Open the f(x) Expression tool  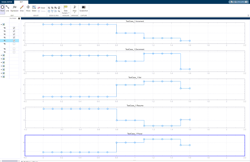[14, 8]
